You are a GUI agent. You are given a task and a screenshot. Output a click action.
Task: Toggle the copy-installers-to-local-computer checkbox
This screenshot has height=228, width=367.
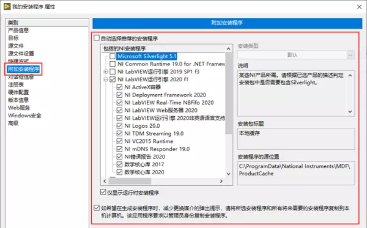click(x=97, y=208)
